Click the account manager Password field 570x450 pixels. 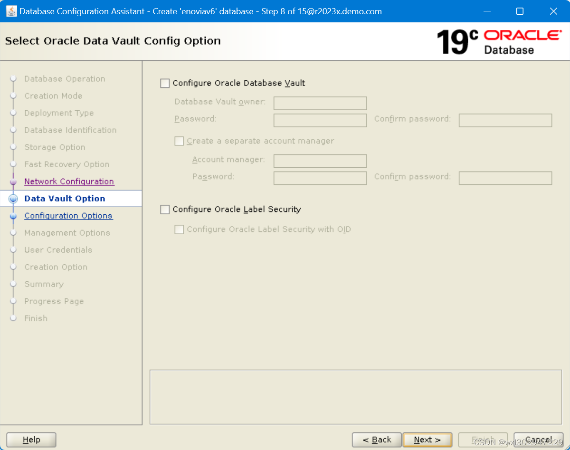320,178
